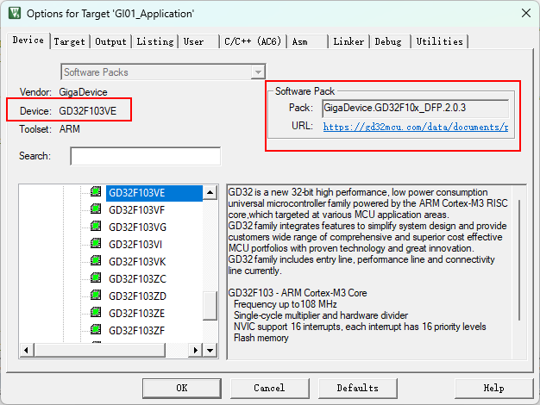Viewport: 540px width, 405px height.
Task: Open the Linker tab
Action: (348, 41)
